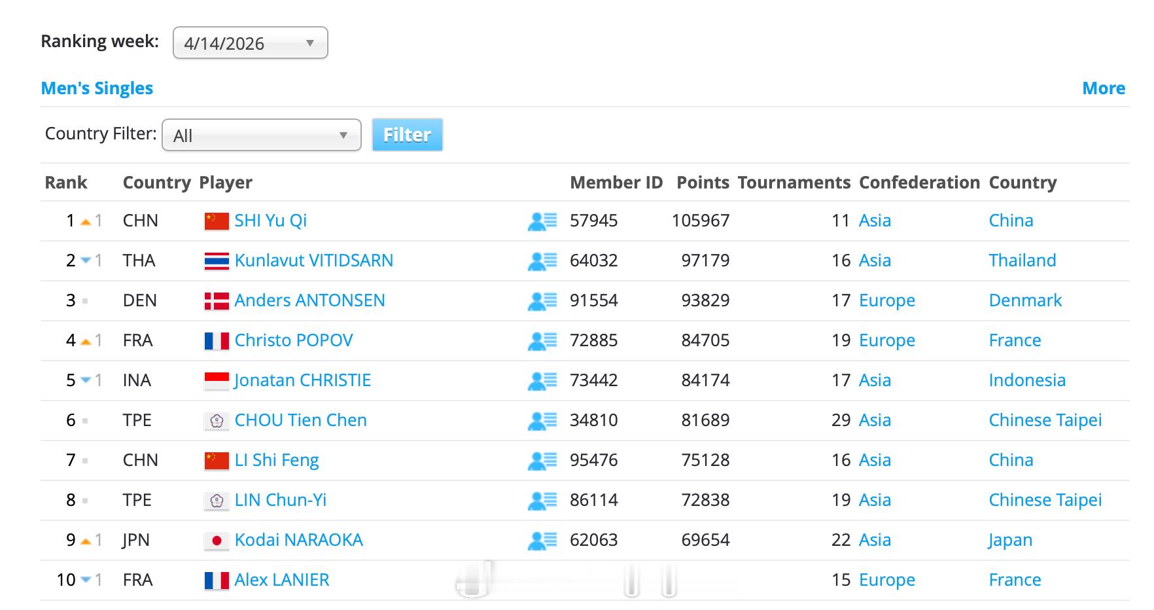Viewport: 1154px width, 610px height.
Task: Open Christo POPOV's profile card icon
Action: (x=542, y=341)
